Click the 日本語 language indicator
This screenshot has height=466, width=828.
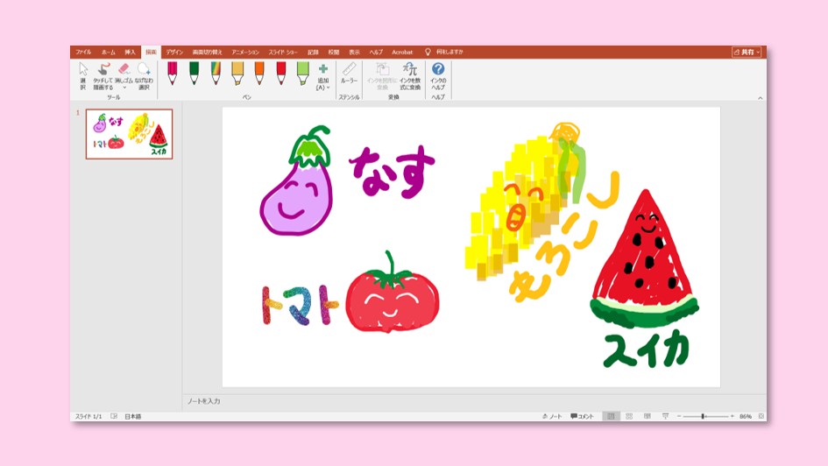(x=132, y=416)
